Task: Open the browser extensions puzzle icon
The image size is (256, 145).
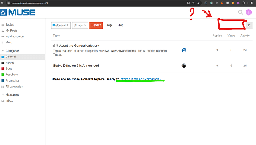Action: (244, 3)
